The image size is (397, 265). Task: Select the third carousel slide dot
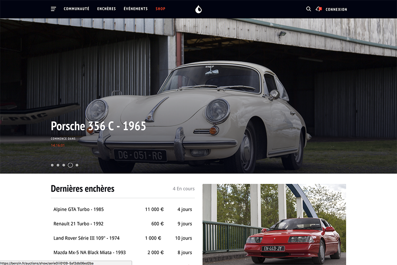pyautogui.click(x=64, y=165)
